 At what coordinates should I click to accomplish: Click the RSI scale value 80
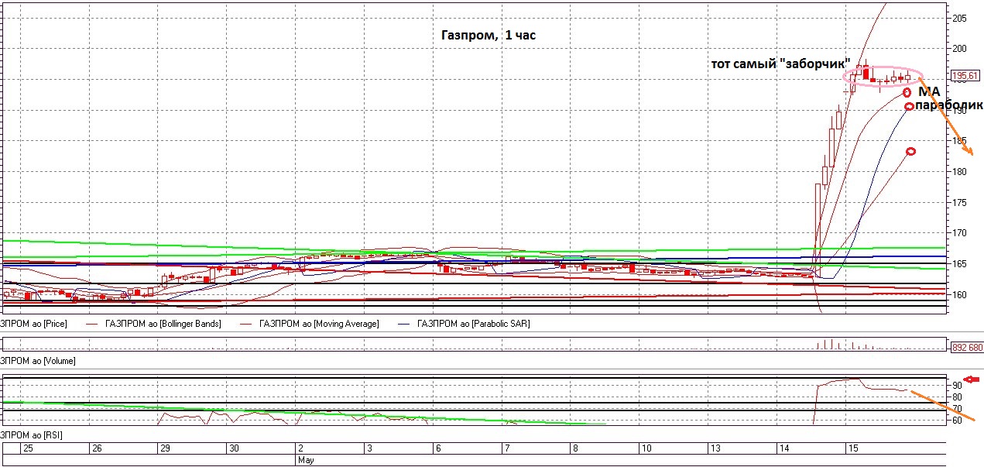[958, 397]
